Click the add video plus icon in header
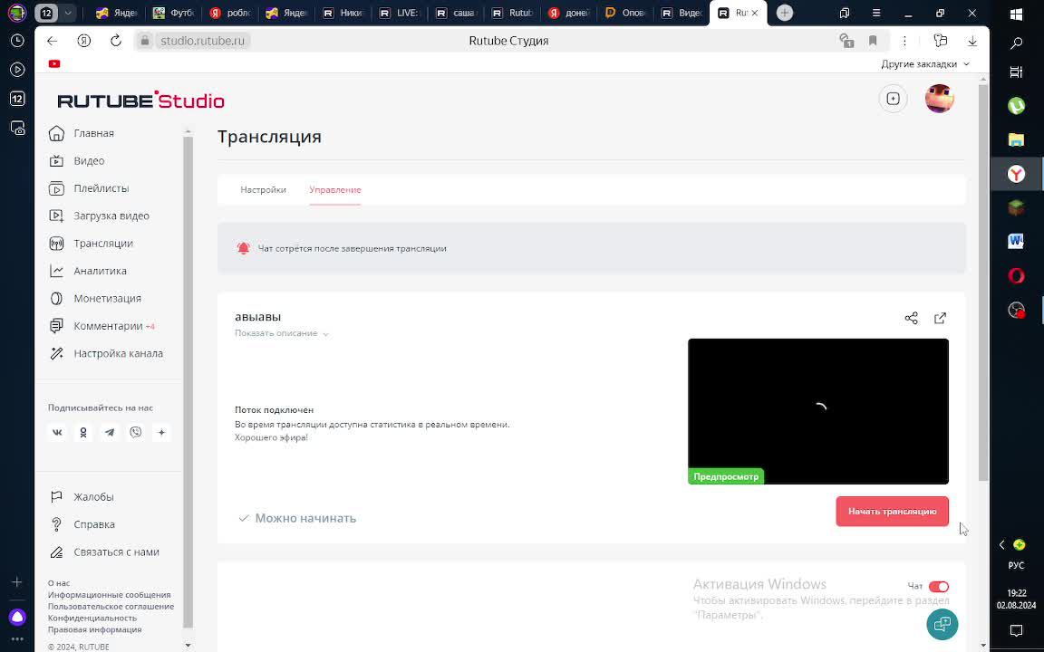The image size is (1044, 652). click(x=893, y=99)
